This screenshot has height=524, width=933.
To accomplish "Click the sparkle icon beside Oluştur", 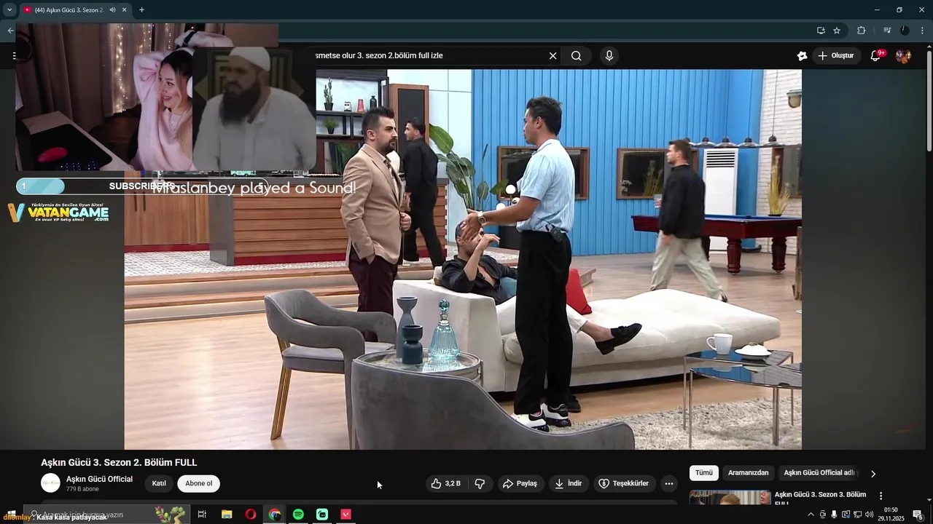I will pos(802,56).
